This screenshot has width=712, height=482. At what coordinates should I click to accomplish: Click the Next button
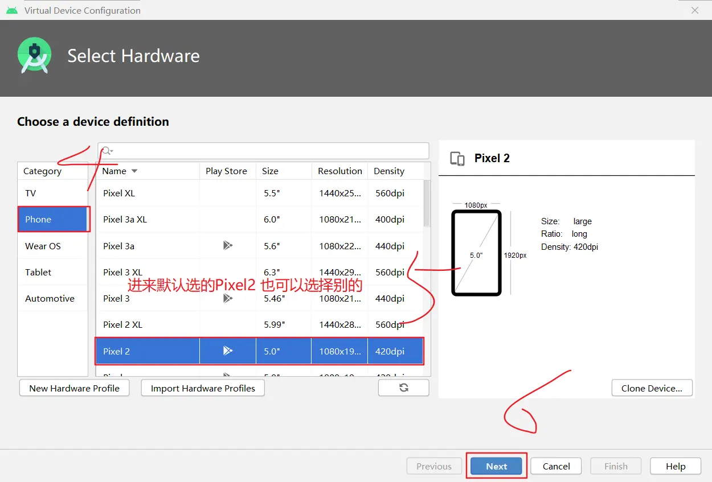coord(497,466)
